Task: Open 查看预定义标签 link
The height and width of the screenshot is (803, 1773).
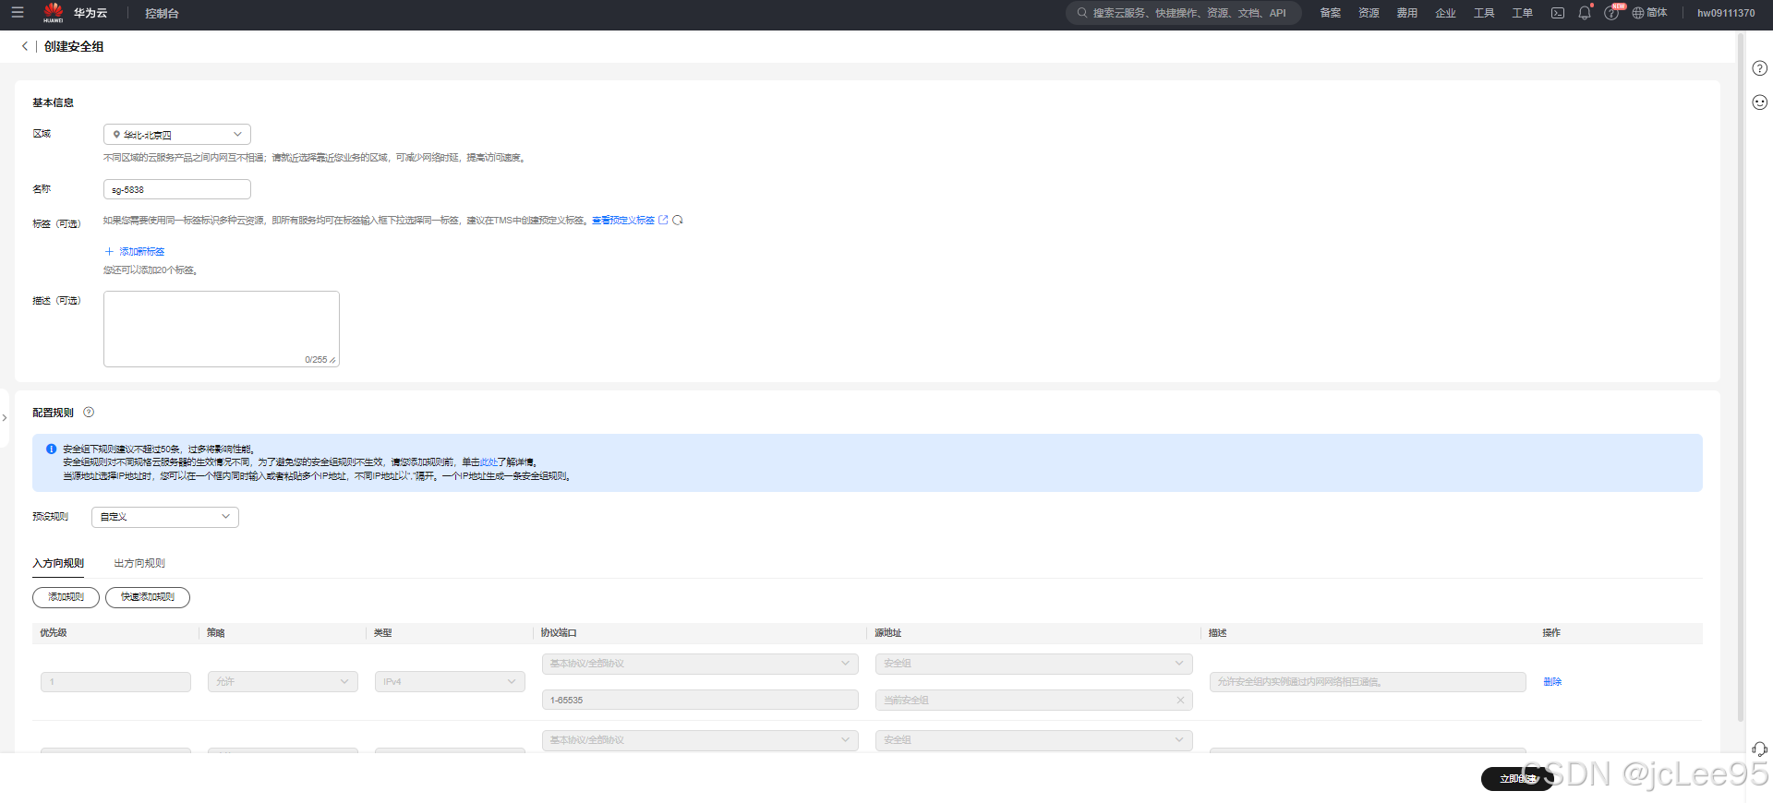Action: tap(623, 221)
